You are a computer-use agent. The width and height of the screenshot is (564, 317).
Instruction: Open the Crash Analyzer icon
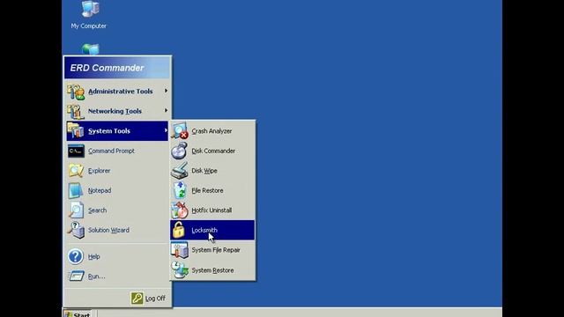pos(179,131)
